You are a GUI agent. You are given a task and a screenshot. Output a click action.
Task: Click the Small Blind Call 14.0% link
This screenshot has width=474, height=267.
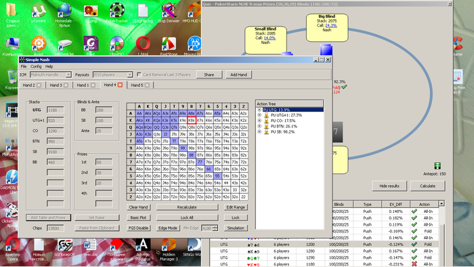[270, 38]
